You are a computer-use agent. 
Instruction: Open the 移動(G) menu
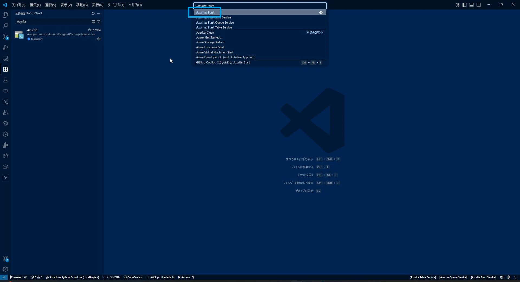(x=82, y=5)
